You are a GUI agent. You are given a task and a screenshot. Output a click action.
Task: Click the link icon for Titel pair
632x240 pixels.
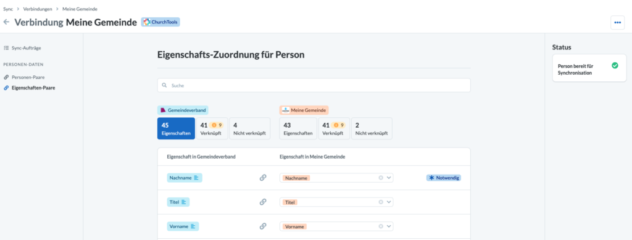263,202
